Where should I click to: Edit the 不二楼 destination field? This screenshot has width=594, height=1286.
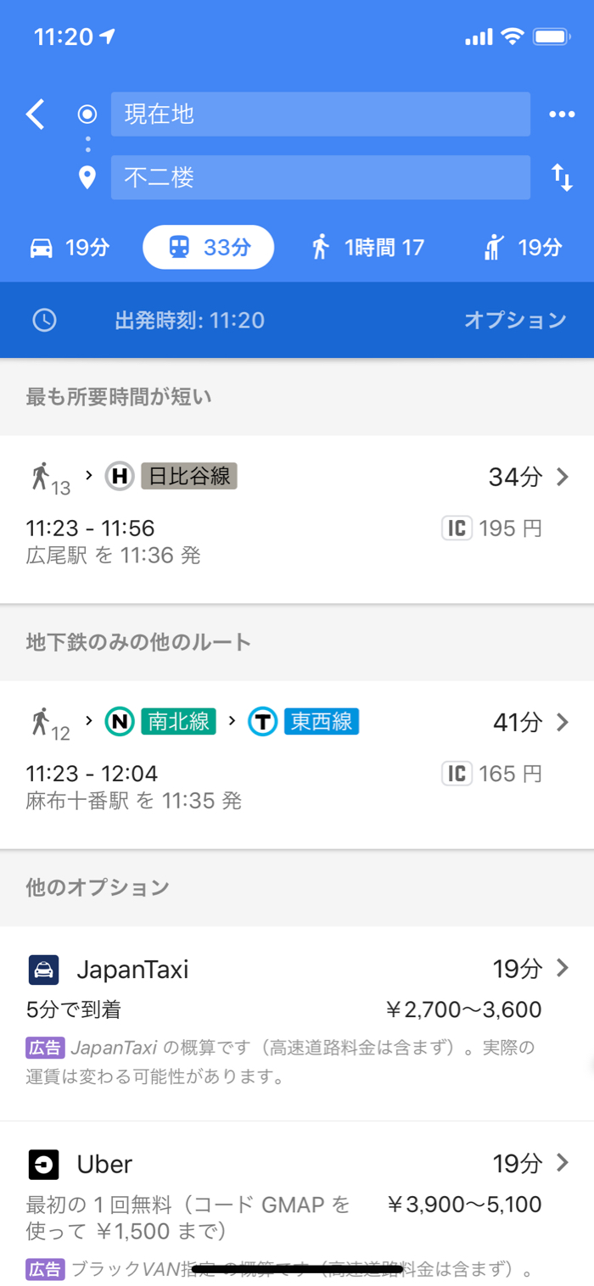[x=320, y=177]
